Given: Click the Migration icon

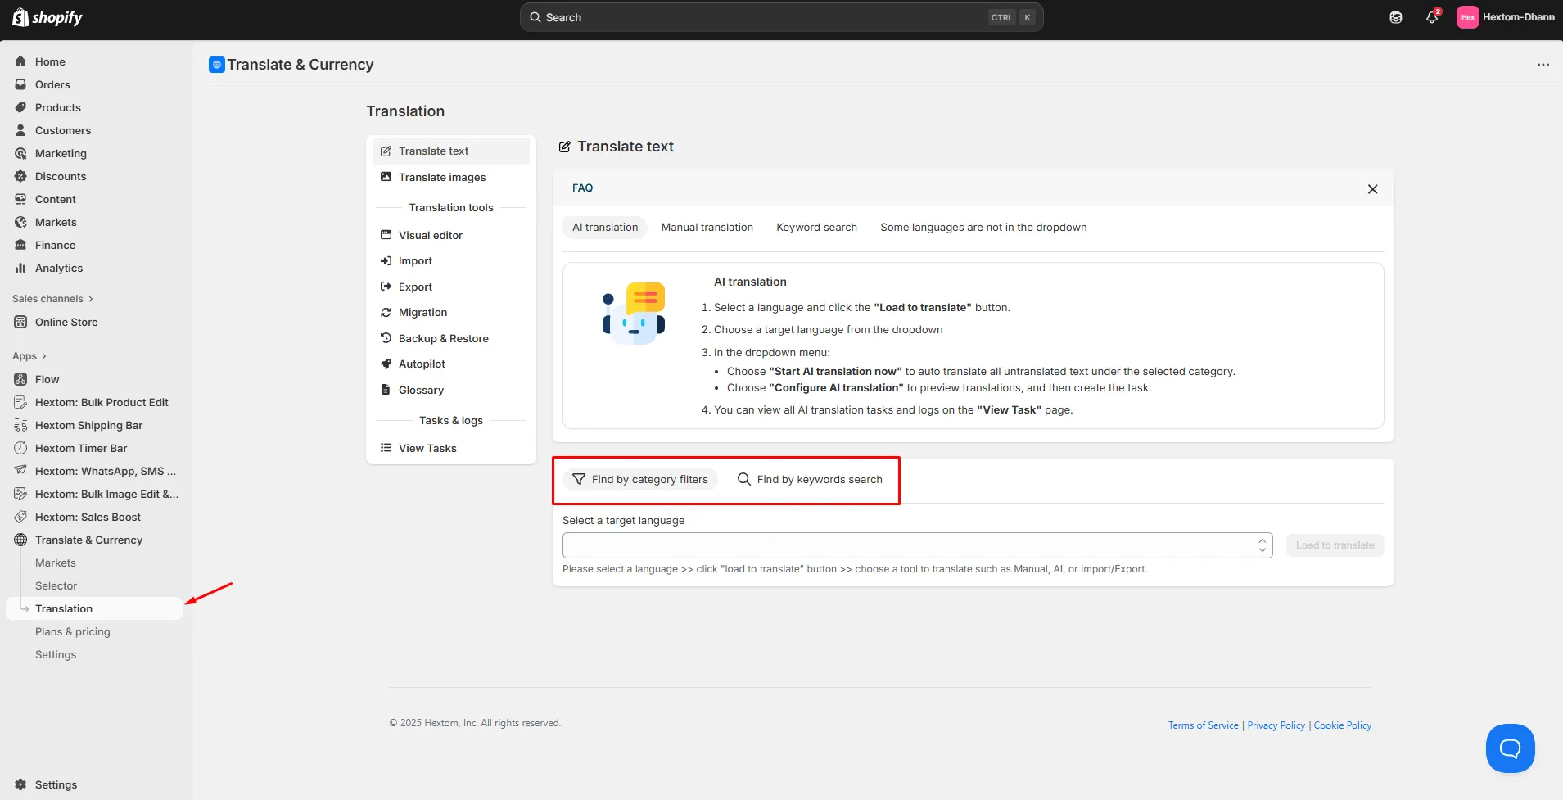Looking at the screenshot, I should click(386, 312).
